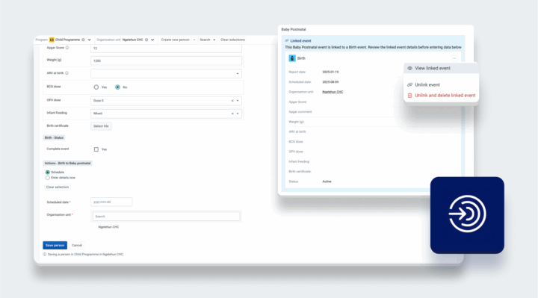This screenshot has width=538, height=298.
Task: Click the Child Programme program icon
Action: pos(52,40)
